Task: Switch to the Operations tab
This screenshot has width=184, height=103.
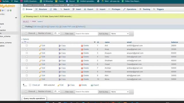Action: [x=130, y=9]
